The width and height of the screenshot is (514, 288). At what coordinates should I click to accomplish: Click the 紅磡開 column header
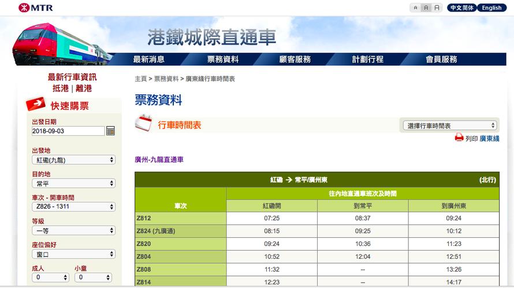tap(272, 206)
